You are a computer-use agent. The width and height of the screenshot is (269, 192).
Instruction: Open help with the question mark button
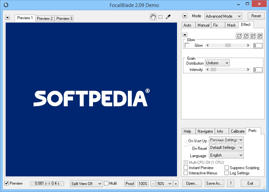click(x=230, y=183)
